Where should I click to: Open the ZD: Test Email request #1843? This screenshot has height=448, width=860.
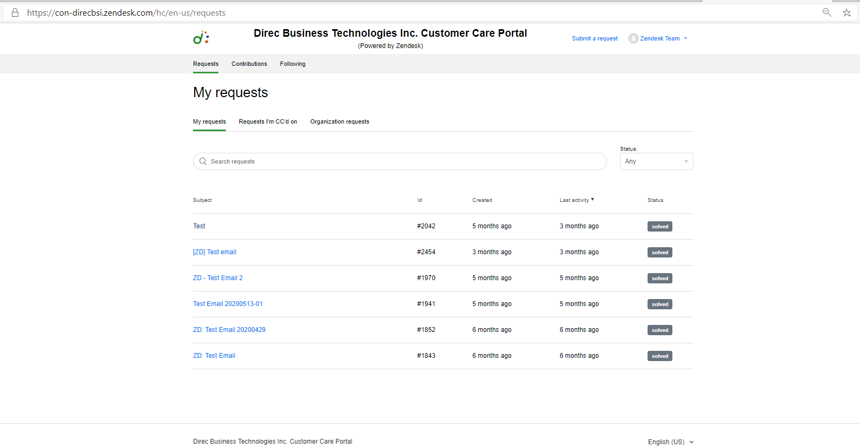214,356
